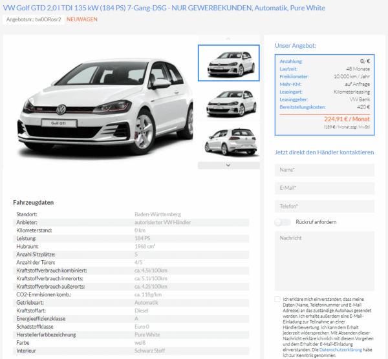
Task: Focus the Name input field
Action: (325, 170)
